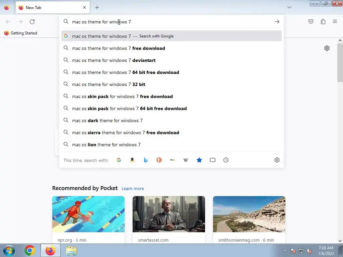This screenshot has width=343, height=257.
Task: Click into the address bar text
Action: 101,22
